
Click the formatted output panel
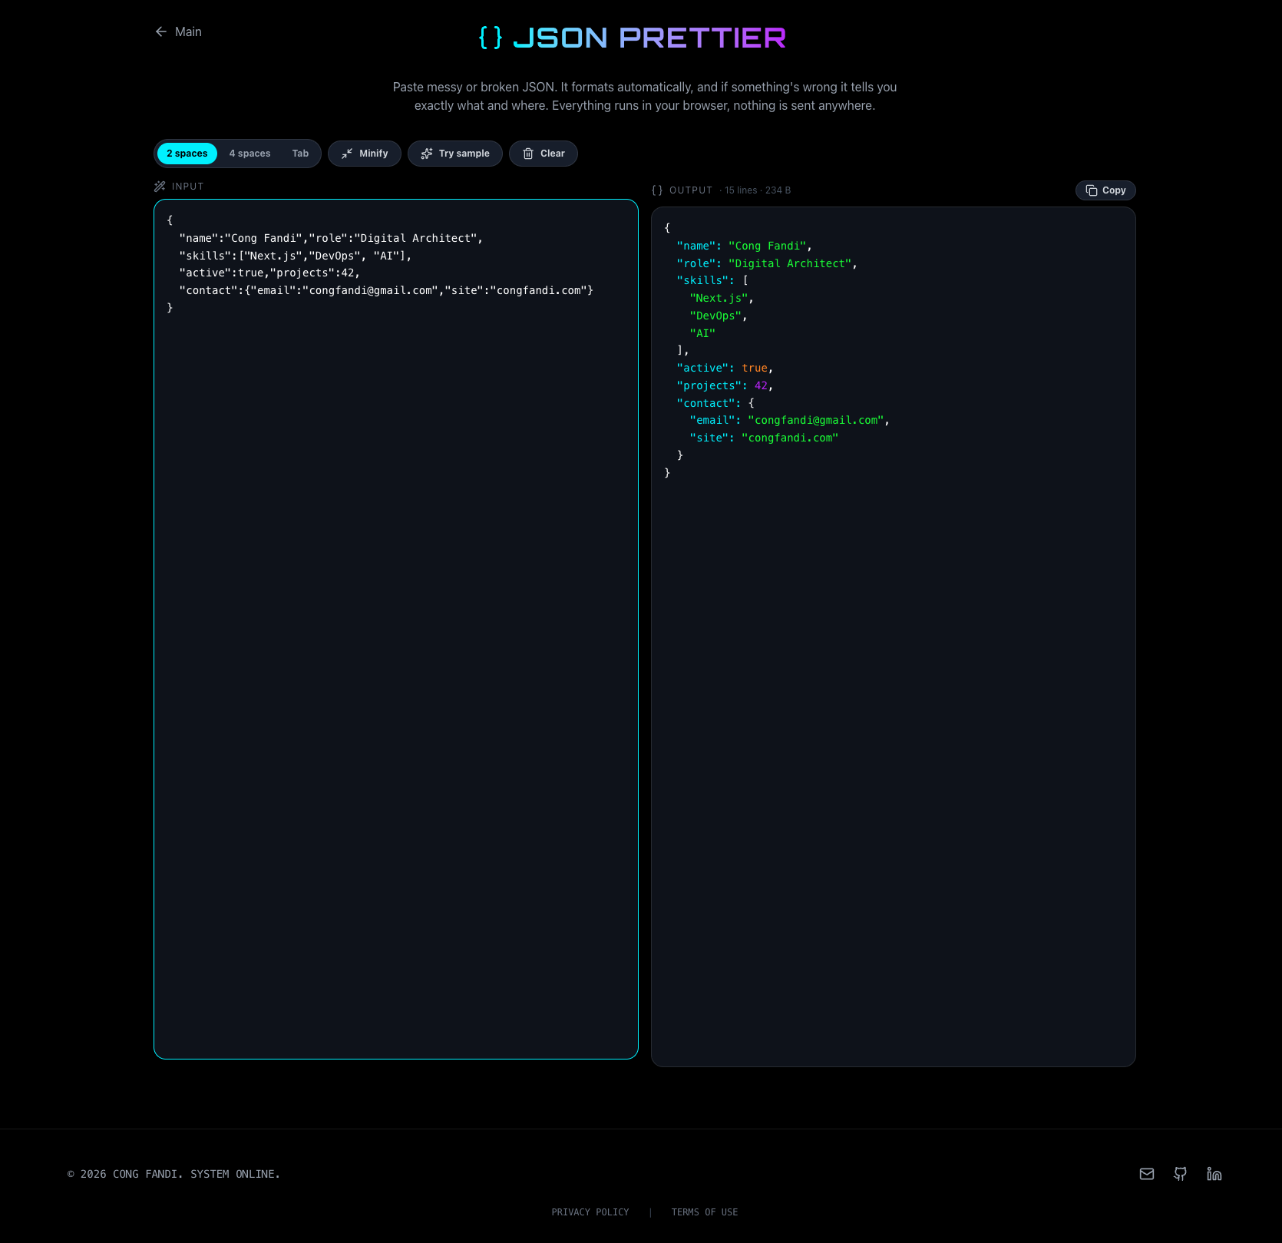(894, 636)
